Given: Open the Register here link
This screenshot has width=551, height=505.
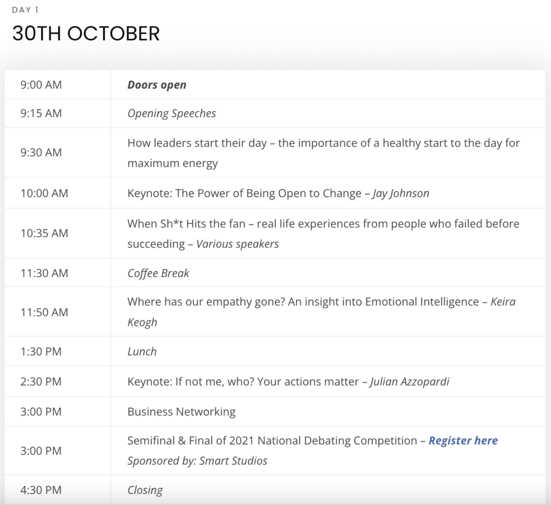Looking at the screenshot, I should [463, 440].
